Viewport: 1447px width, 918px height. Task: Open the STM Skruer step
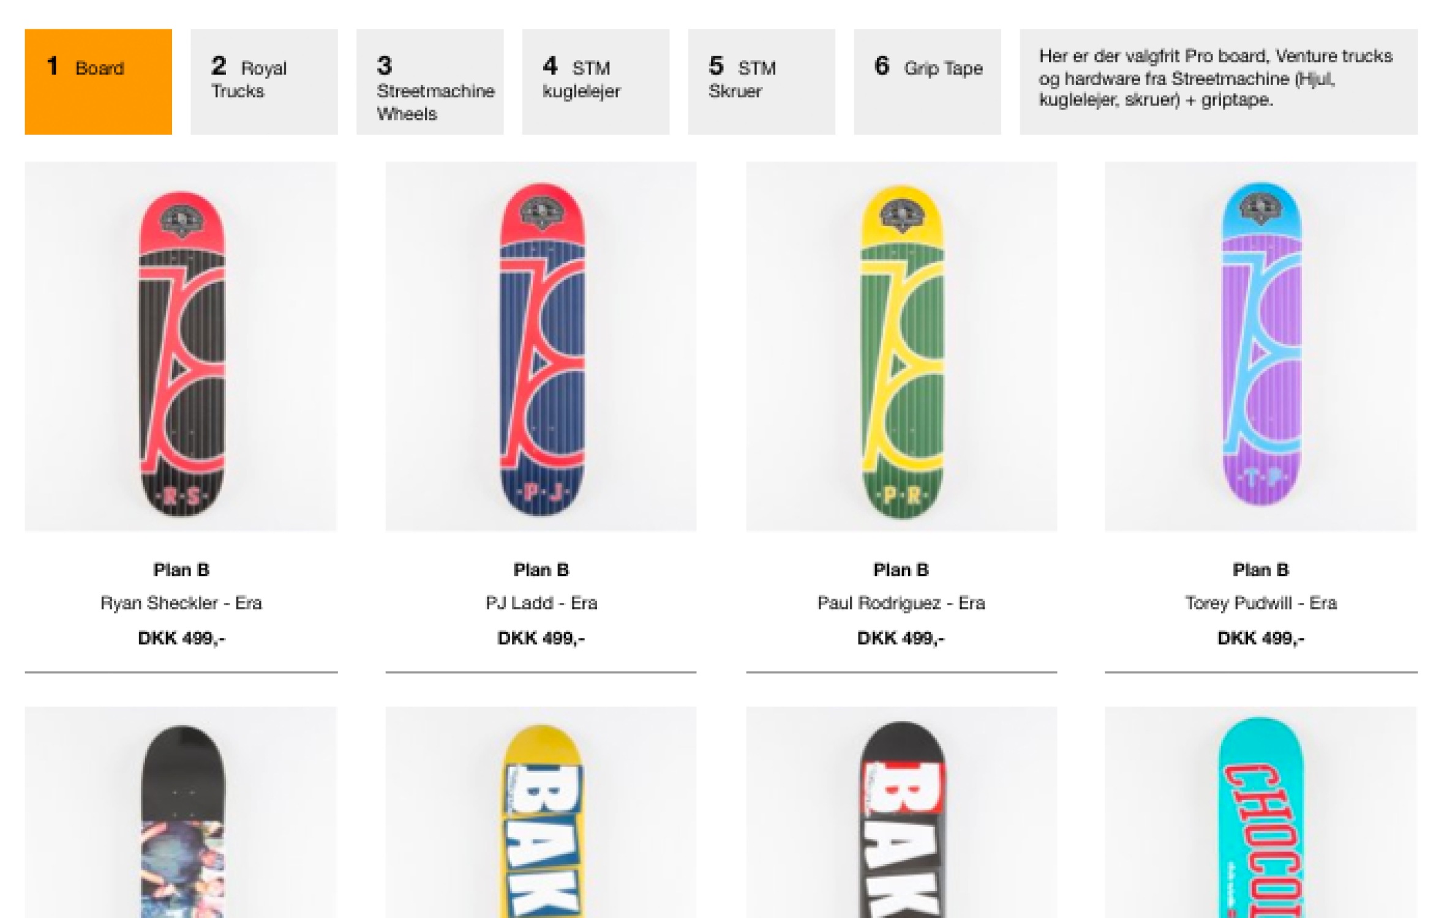click(762, 81)
